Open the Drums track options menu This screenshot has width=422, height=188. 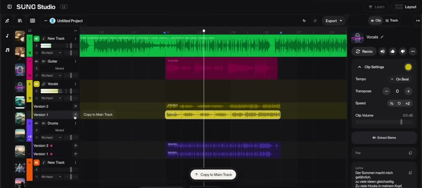(75, 123)
